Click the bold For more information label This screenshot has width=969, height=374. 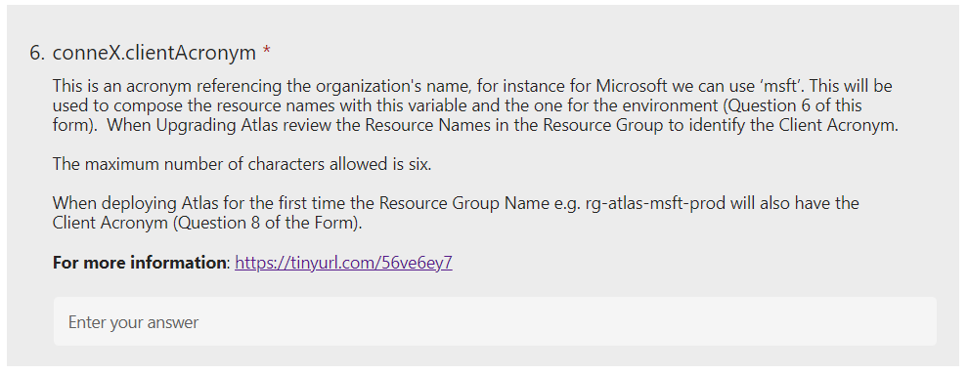point(139,263)
